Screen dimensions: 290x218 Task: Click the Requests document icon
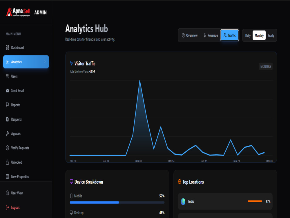[8, 119]
